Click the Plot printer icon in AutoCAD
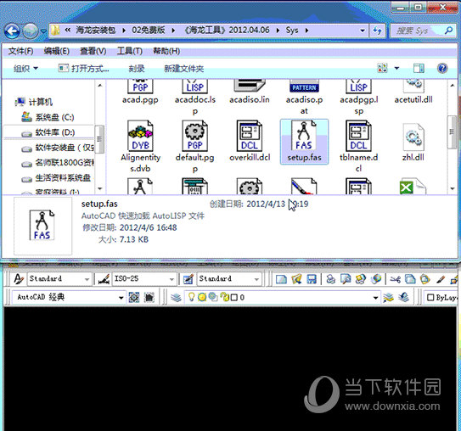Screen dimensions: 461x431 pyautogui.click(x=331, y=279)
